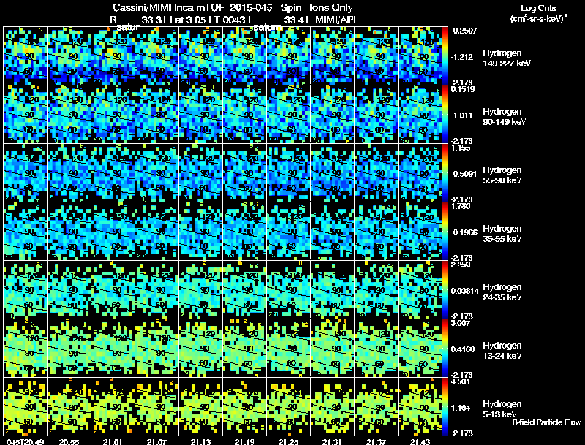Click the 'B-field Particle Flow' caption
This screenshot has height=445, width=585.
546,422
